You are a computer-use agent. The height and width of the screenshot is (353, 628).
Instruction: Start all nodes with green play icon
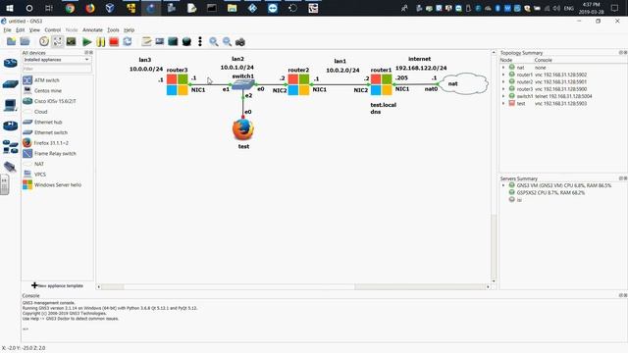pyautogui.click(x=86, y=41)
